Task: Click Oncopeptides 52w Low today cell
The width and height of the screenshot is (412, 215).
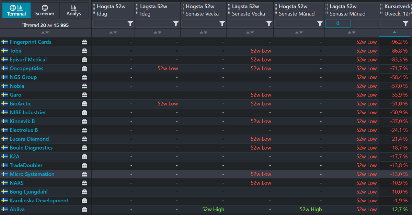Action: 168,68
